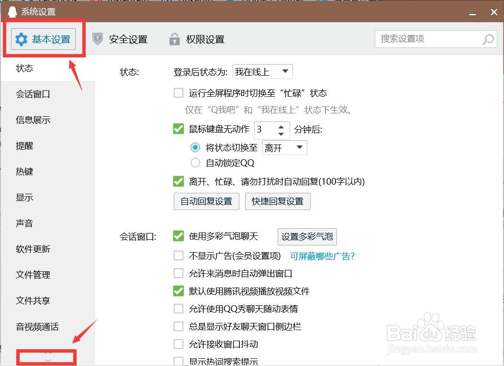
Task: Enable 不显示广告(会员设置项) checkbox
Action: [x=179, y=256]
